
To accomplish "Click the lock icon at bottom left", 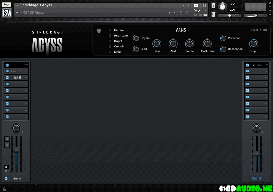I will pyautogui.click(x=4, y=189).
